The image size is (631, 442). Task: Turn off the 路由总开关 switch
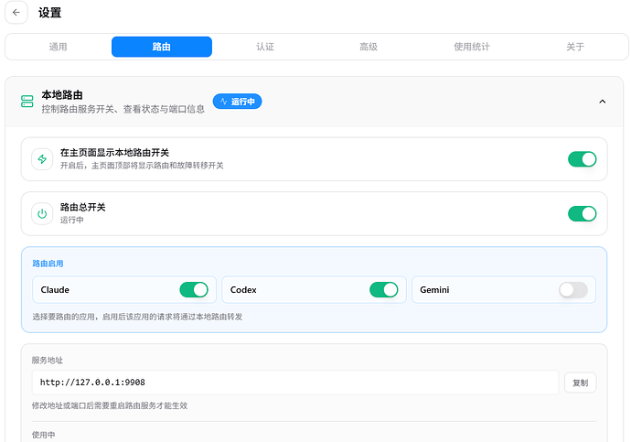(583, 214)
